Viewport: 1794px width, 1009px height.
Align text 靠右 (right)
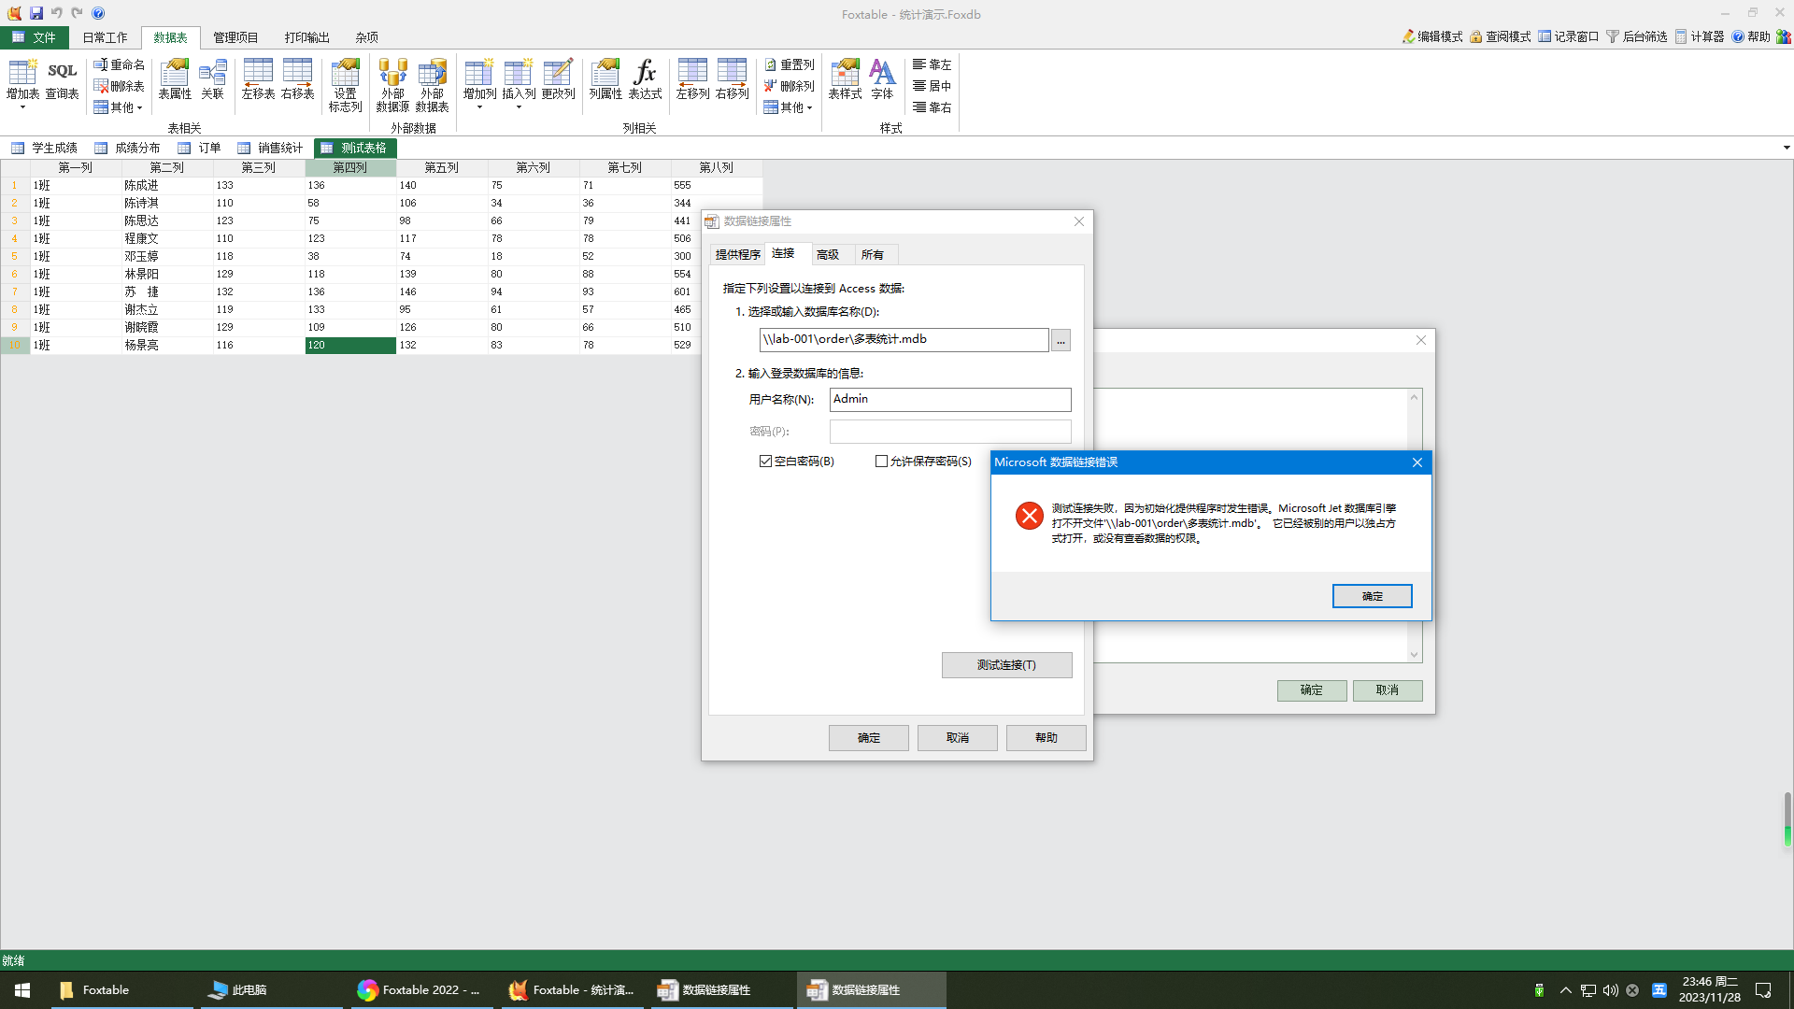932,107
